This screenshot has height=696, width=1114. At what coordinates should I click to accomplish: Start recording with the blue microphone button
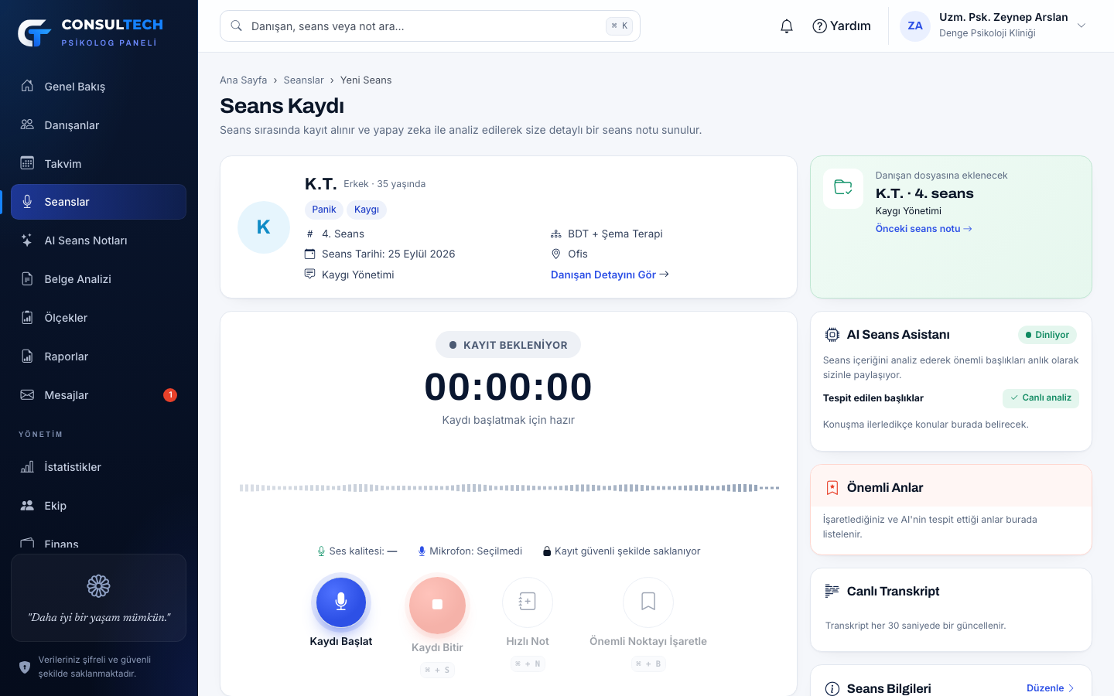341,602
